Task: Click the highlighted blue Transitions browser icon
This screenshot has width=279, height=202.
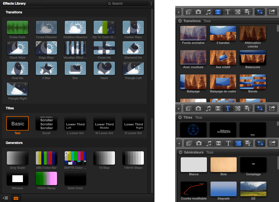Action: tap(218, 12)
